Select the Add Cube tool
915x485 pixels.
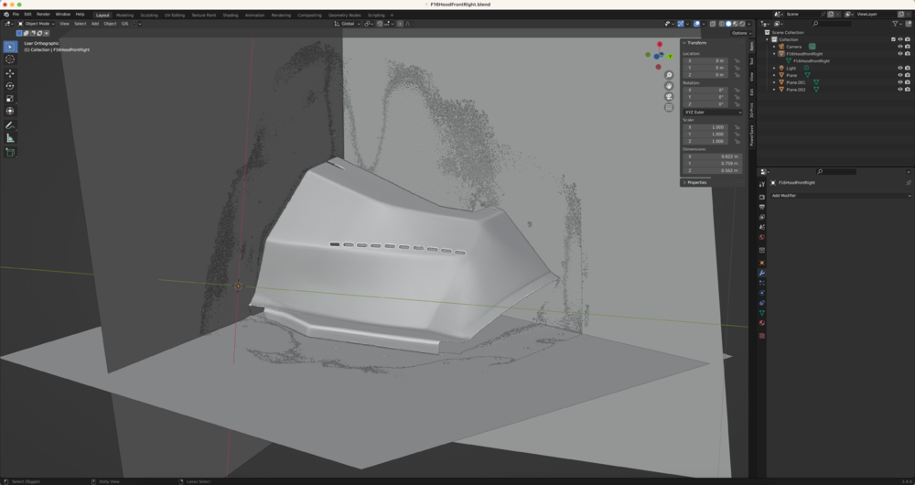[x=10, y=152]
